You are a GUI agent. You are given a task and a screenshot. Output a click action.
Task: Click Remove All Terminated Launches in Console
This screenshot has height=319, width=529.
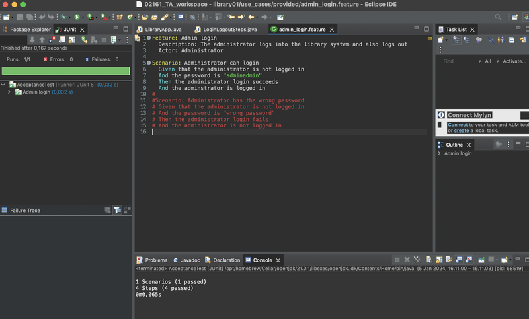point(417,260)
